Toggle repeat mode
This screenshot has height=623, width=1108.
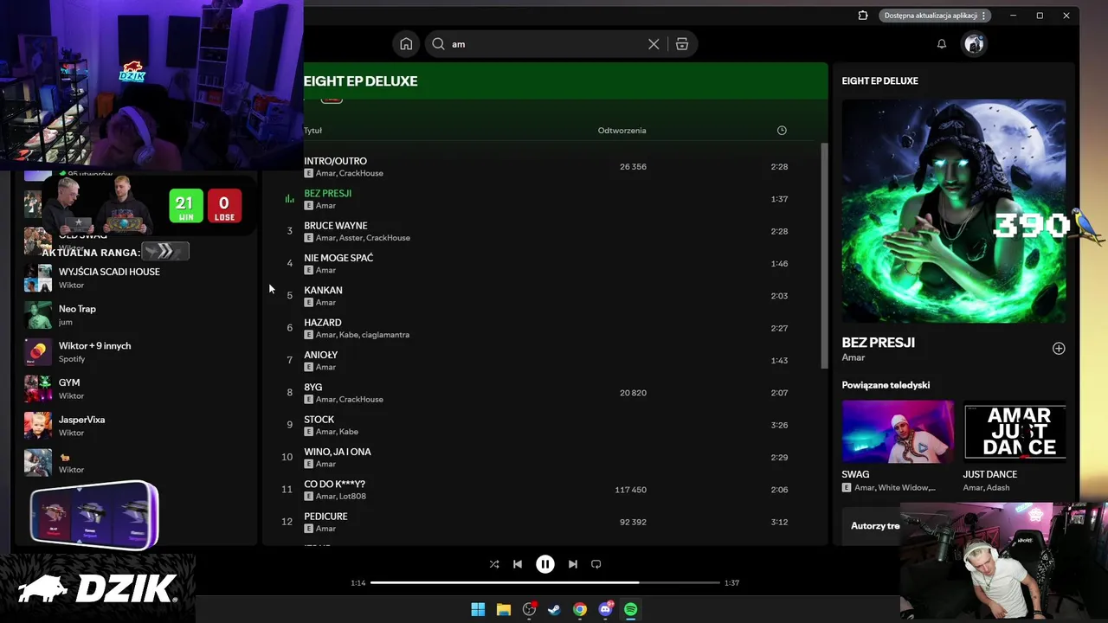coord(596,564)
